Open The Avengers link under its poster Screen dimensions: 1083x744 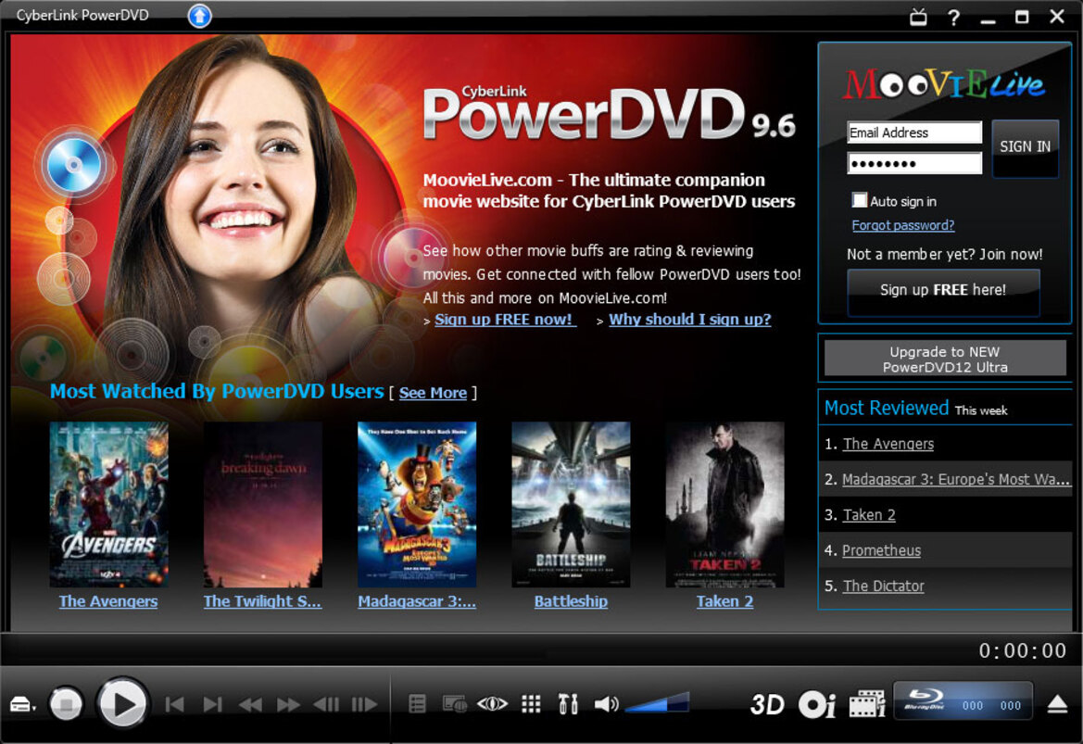coord(108,601)
